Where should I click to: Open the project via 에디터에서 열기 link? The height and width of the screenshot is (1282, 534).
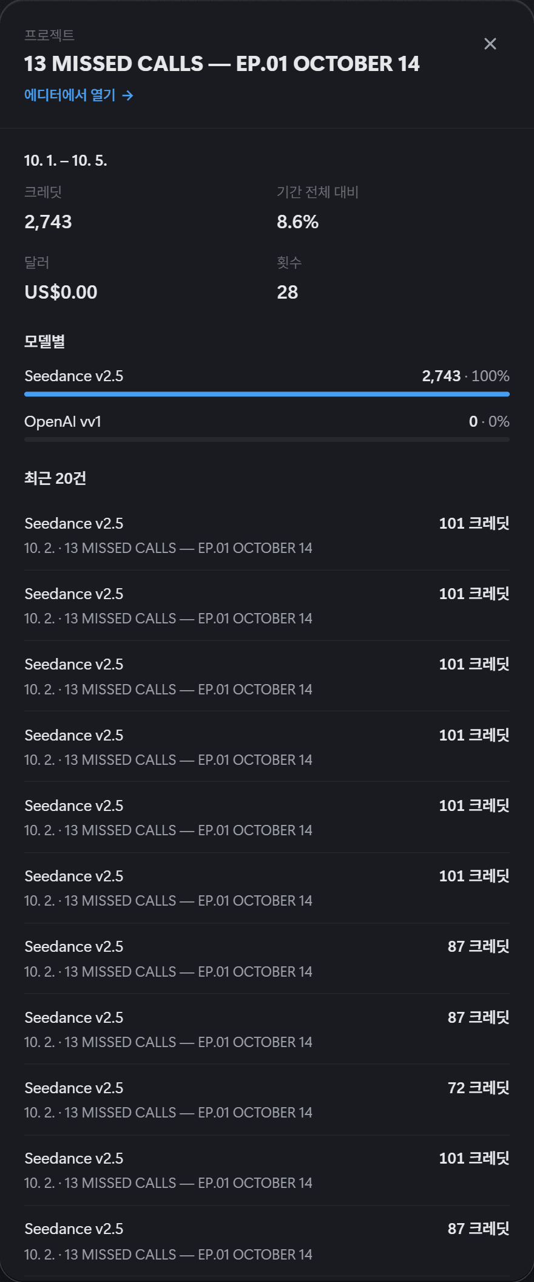point(79,95)
